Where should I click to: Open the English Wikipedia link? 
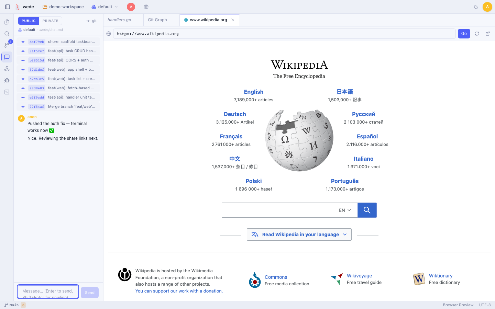pos(254,92)
